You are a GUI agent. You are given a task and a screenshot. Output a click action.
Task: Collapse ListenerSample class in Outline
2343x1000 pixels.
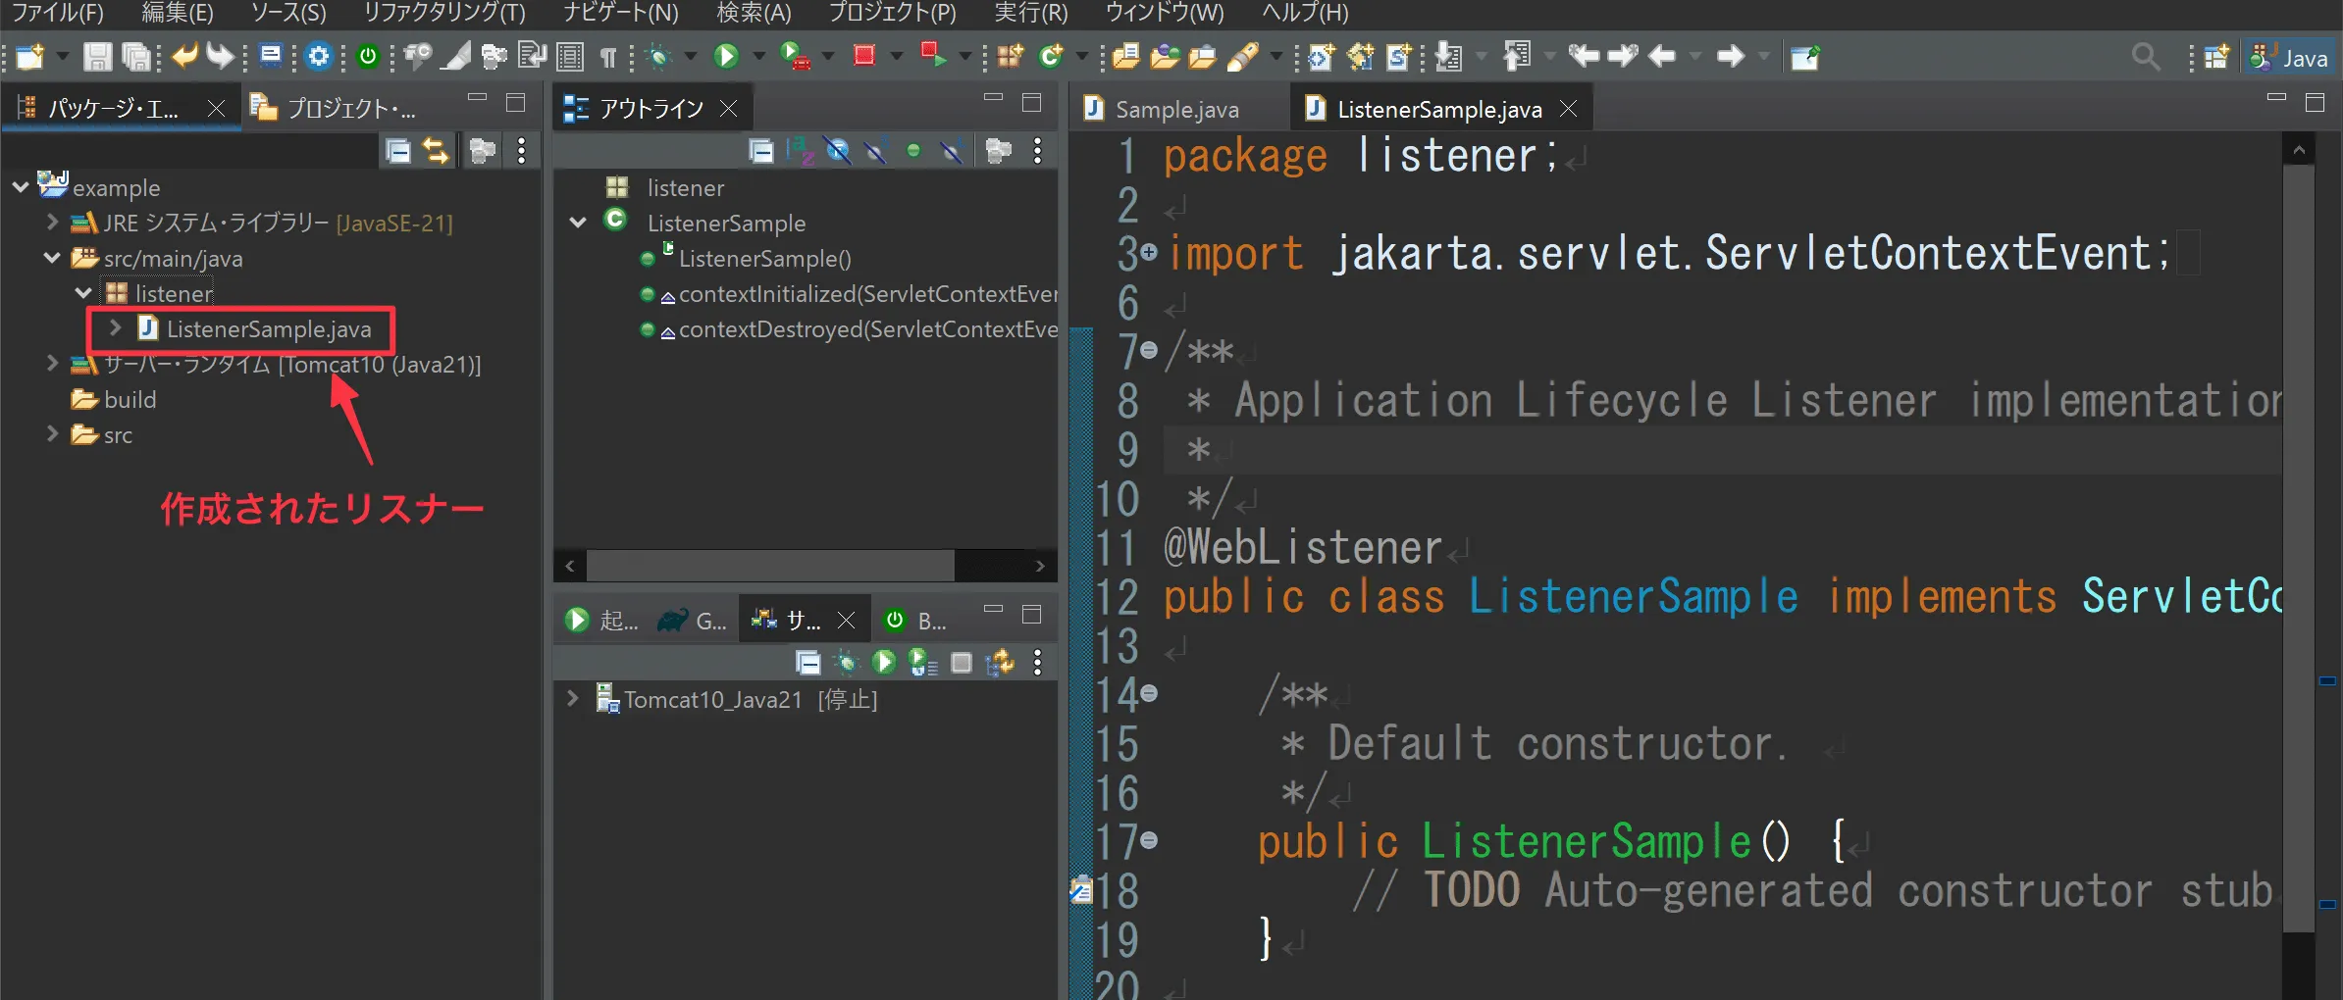tap(579, 223)
